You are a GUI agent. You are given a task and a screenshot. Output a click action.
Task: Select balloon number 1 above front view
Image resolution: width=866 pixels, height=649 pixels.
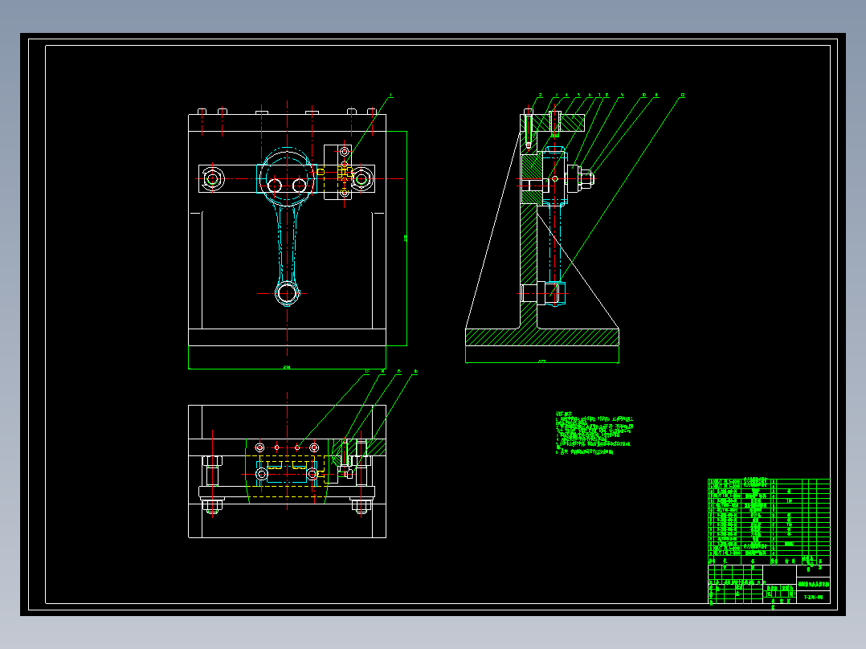(391, 96)
